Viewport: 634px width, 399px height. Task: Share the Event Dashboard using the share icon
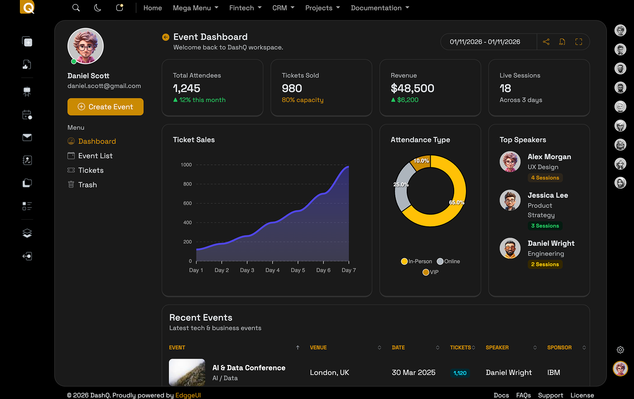[546, 41]
